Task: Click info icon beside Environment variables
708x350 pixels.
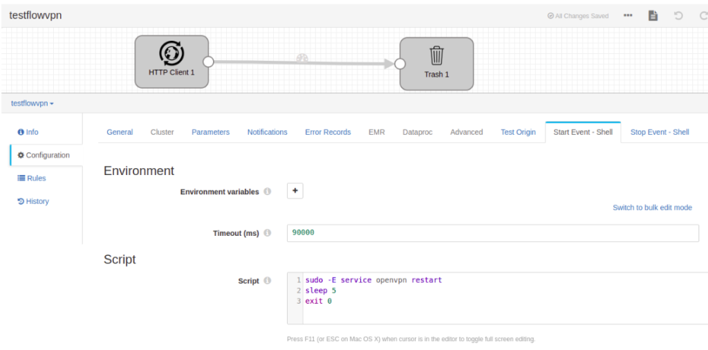Action: point(268,192)
